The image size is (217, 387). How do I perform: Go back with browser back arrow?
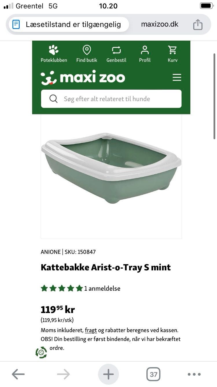18,374
